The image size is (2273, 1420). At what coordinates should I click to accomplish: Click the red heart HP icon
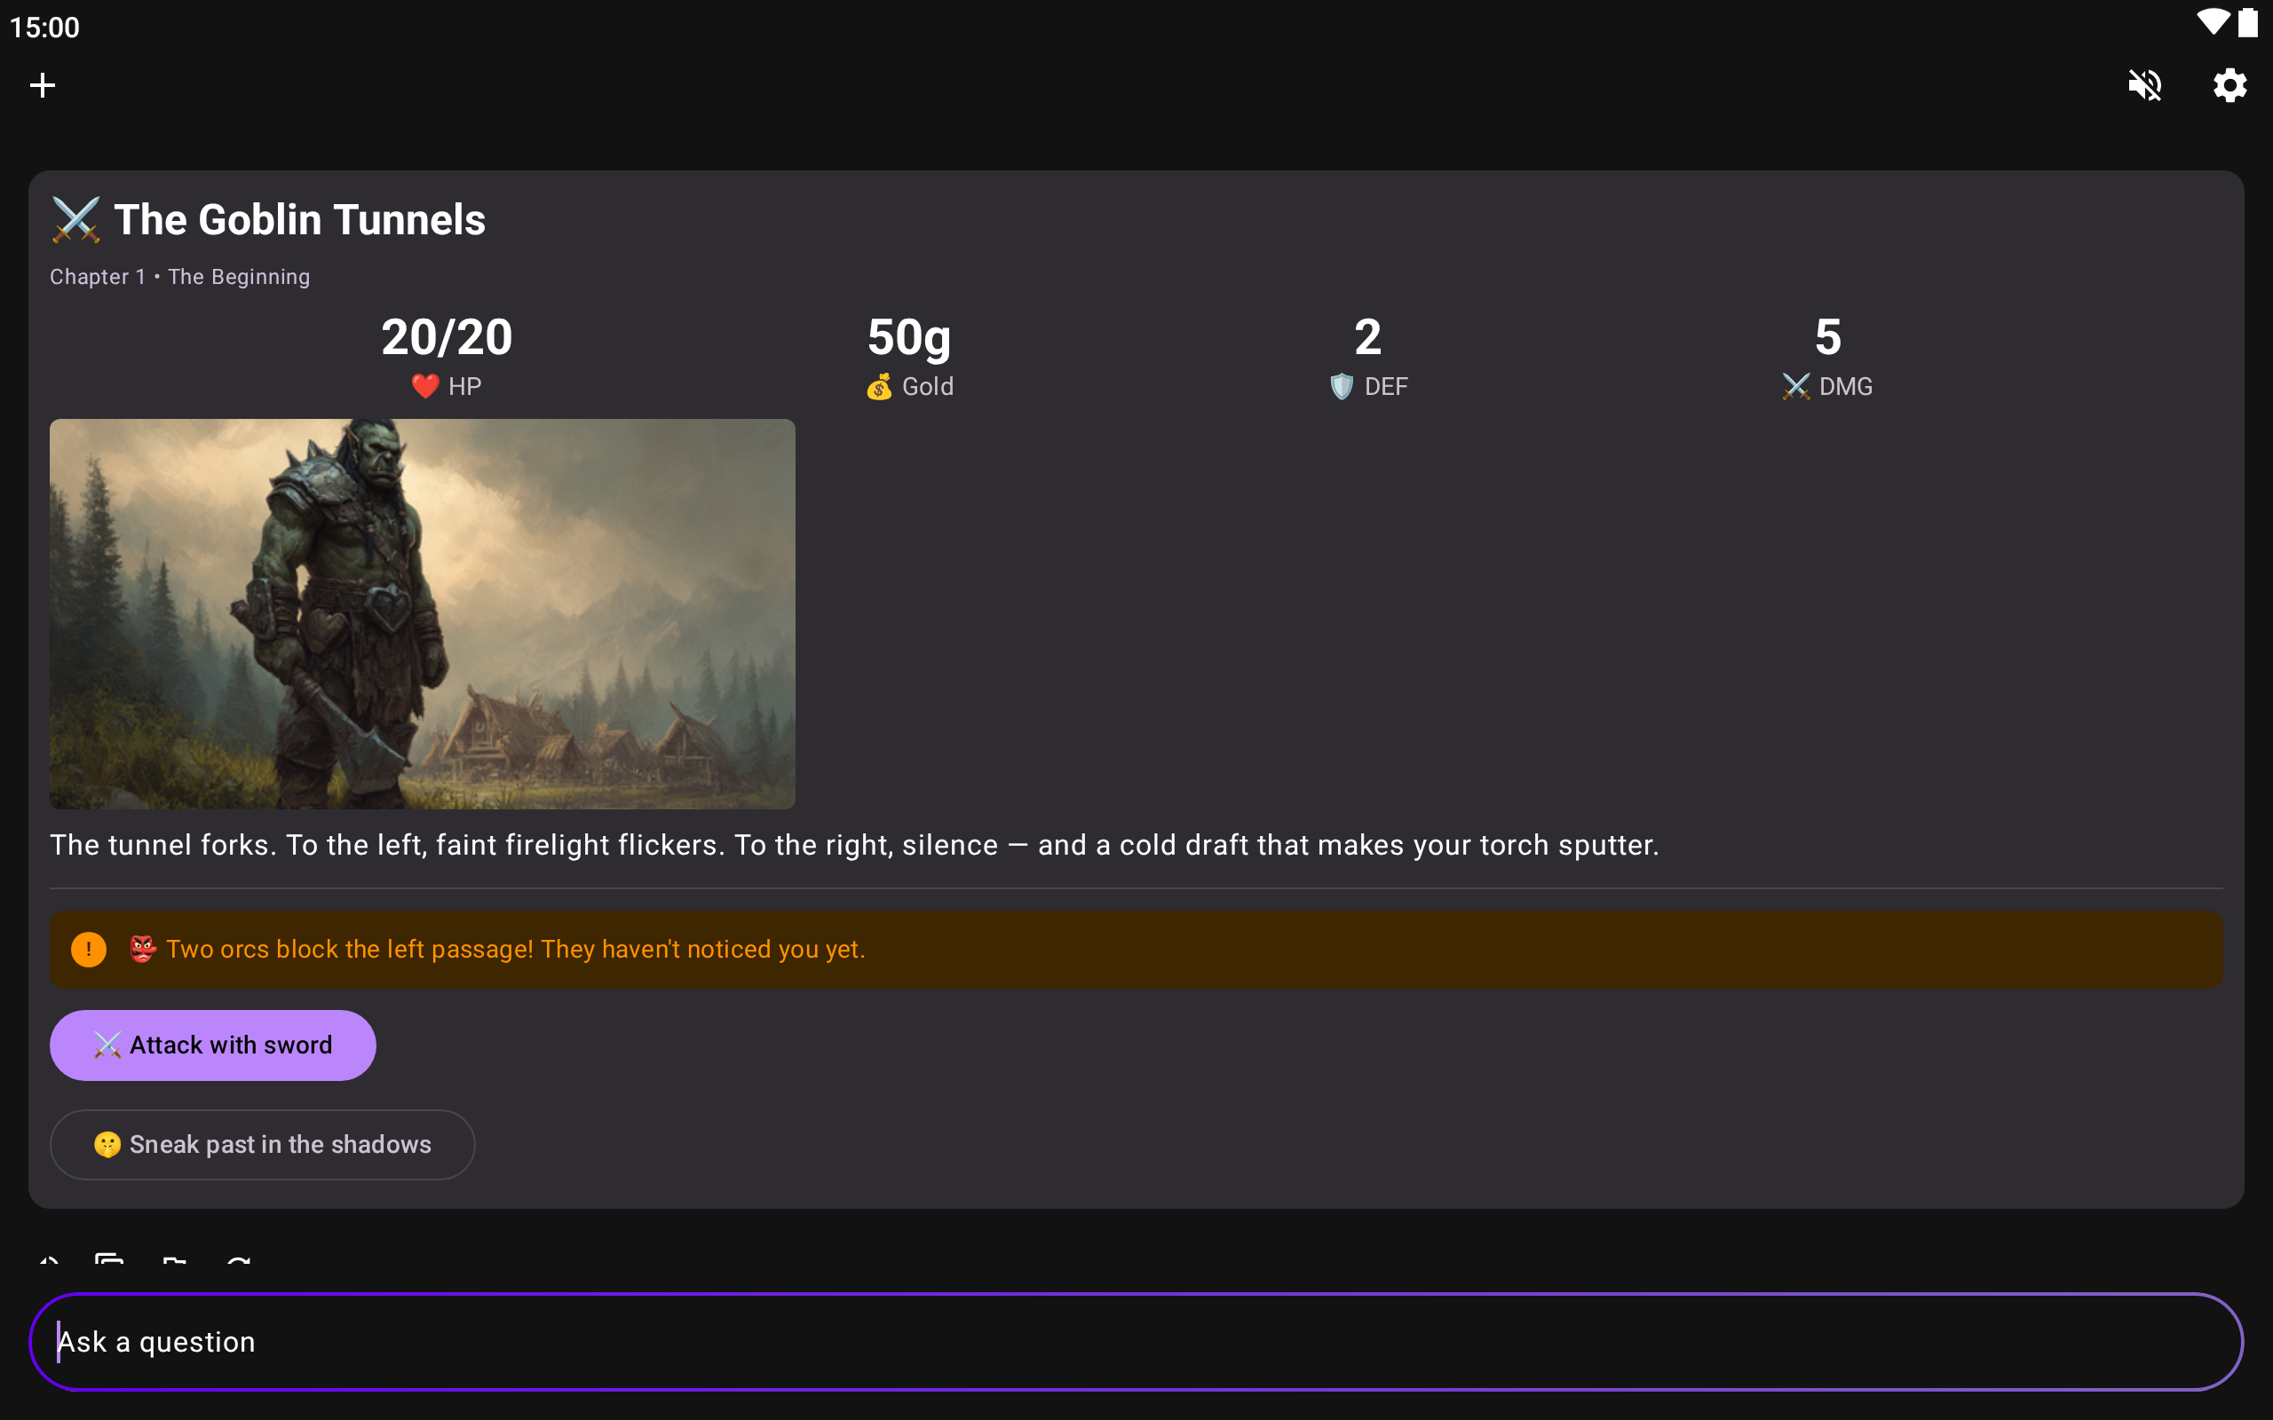[425, 386]
